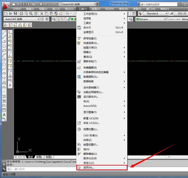Viewport: 188px width, 178px height.
Task: Click the Undo arrow in the quick access toolbar
Action: pos(46,4)
